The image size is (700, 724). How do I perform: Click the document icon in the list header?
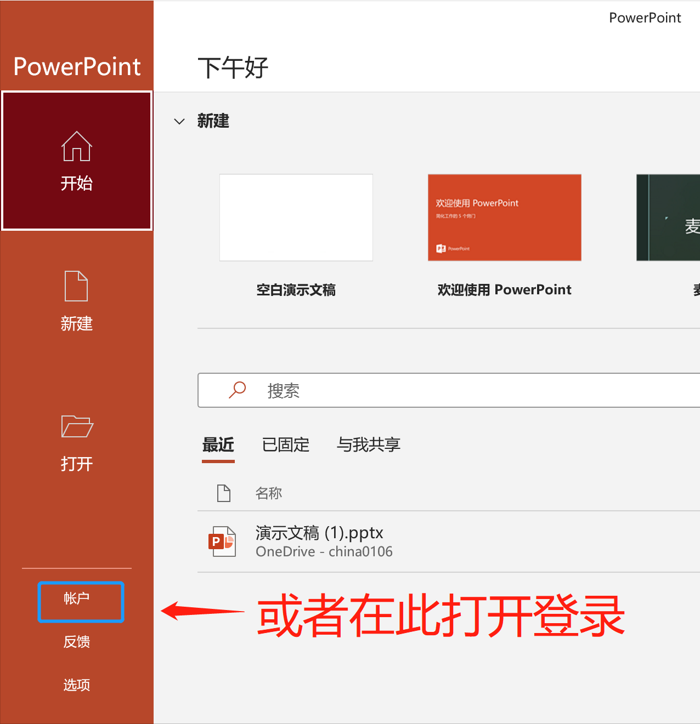pos(223,493)
